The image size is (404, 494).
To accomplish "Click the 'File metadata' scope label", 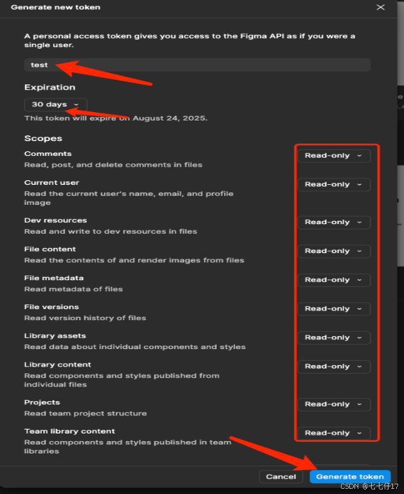I will [54, 278].
